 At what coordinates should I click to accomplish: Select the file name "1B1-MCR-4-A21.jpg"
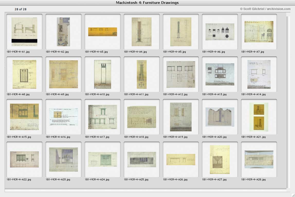tap(253, 137)
